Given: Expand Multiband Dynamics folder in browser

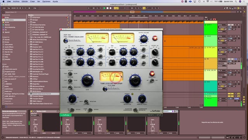Looking at the screenshot, I should [x=29, y=25].
